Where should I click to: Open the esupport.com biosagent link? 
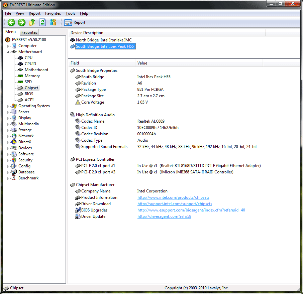pos(191,210)
